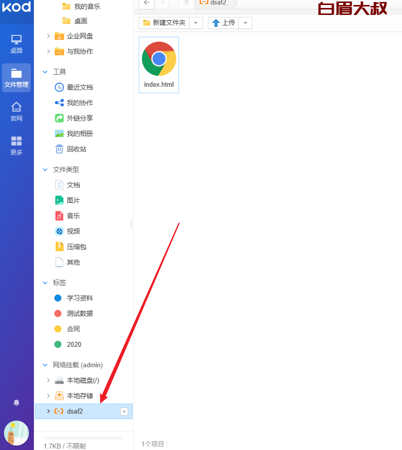
Task: Open 最近文档 recent documents
Action: (x=80, y=87)
